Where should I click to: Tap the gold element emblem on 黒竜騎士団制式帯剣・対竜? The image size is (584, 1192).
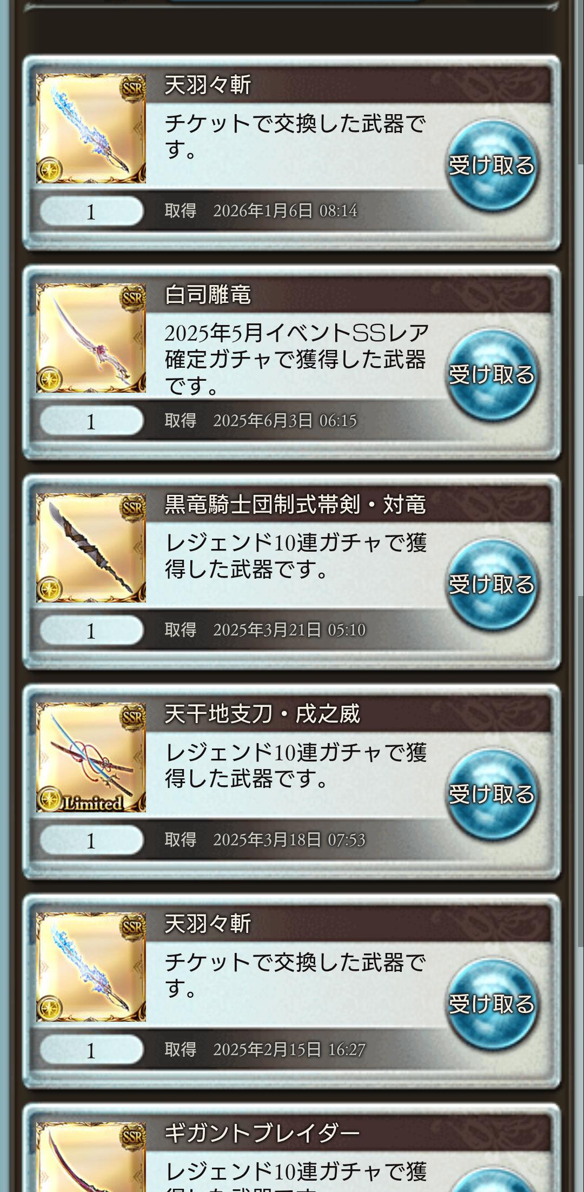[50, 589]
